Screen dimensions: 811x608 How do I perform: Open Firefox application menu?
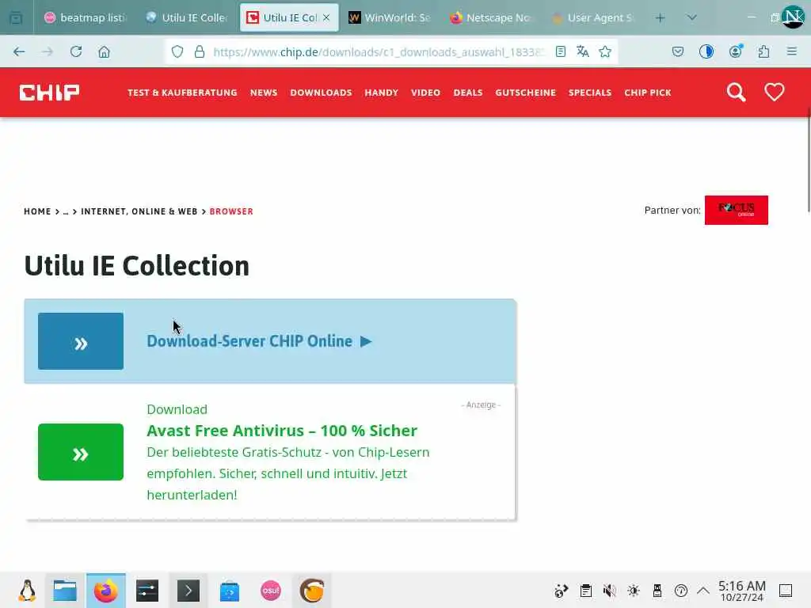pyautogui.click(x=791, y=51)
